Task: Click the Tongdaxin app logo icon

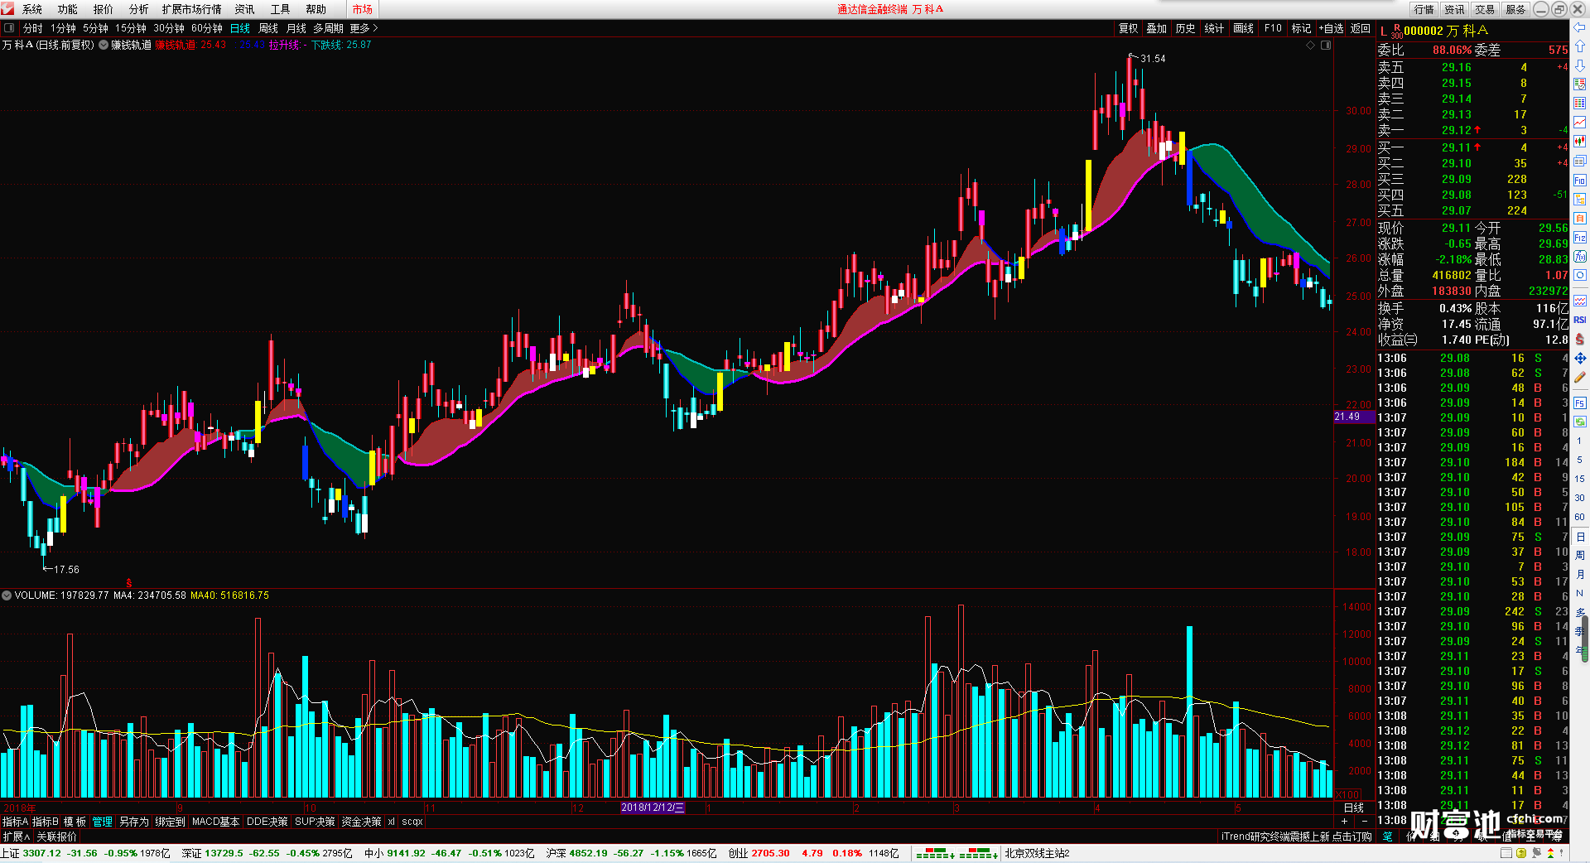Action: pos(7,9)
